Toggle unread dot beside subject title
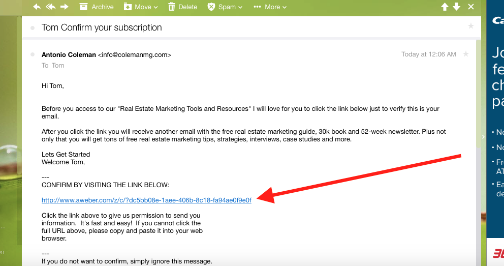The height and width of the screenshot is (266, 504). 33,28
